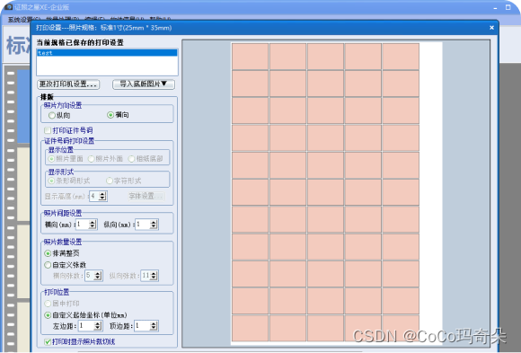Select the saved print setting named test
Image resolution: width=521 pixels, height=353 pixels.
tap(107, 53)
